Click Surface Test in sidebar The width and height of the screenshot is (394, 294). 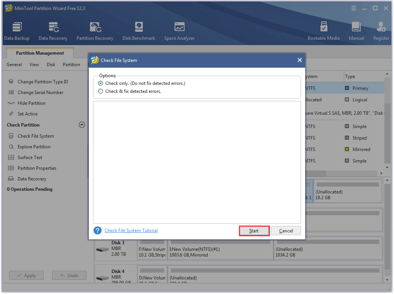pyautogui.click(x=30, y=158)
